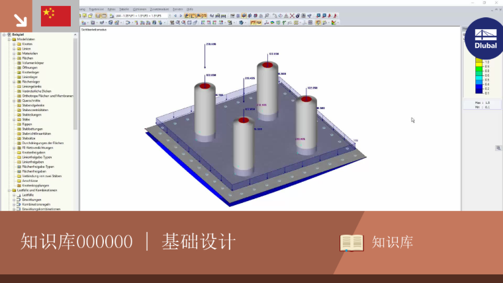This screenshot has height=283, width=503.
Task: Expand the Querschnitte tree node
Action: click(x=14, y=101)
